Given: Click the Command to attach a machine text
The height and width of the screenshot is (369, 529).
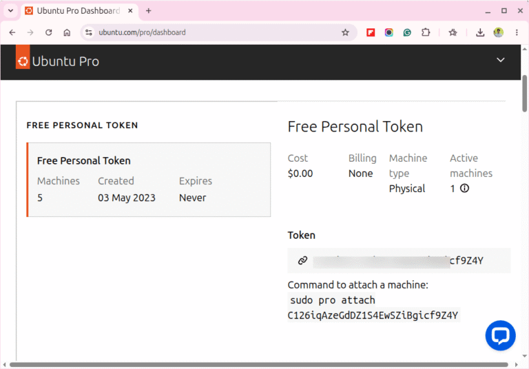Looking at the screenshot, I should tap(358, 285).
